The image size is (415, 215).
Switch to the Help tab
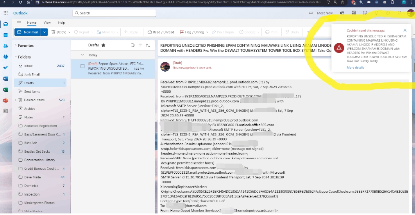[x=61, y=23]
